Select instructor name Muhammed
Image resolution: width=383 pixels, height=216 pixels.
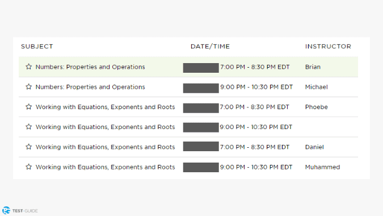322,167
